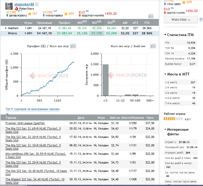Click the <5 buy-in bar in chart

click(106, 80)
